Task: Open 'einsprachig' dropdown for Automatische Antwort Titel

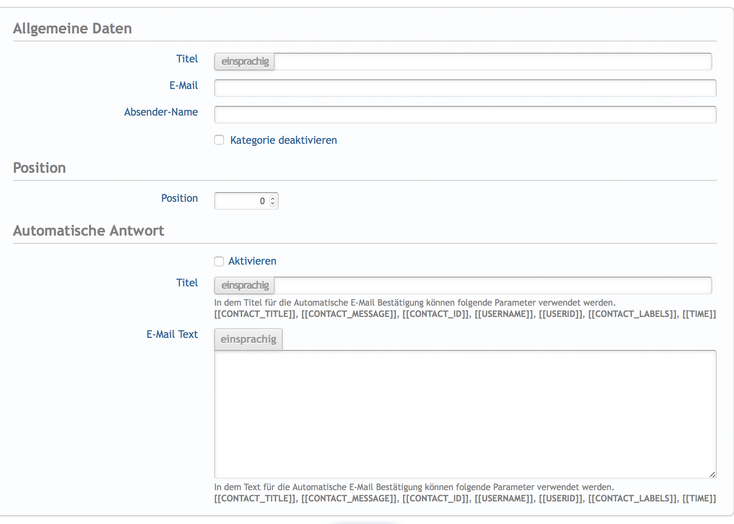Action: [x=244, y=286]
